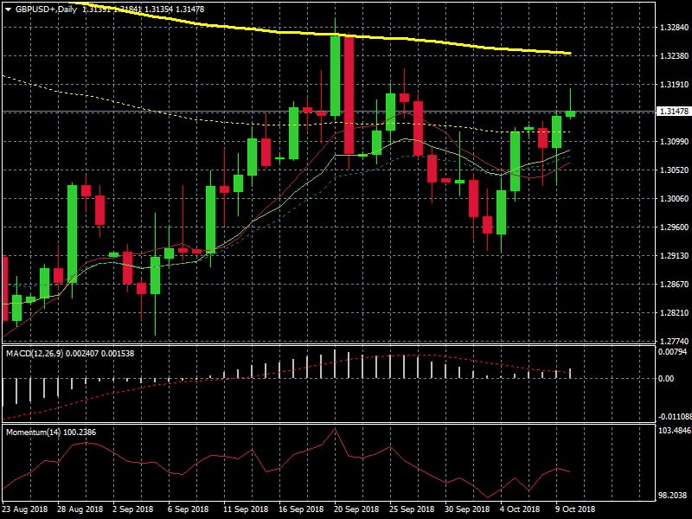Click the 1.27740 price axis label

point(673,341)
